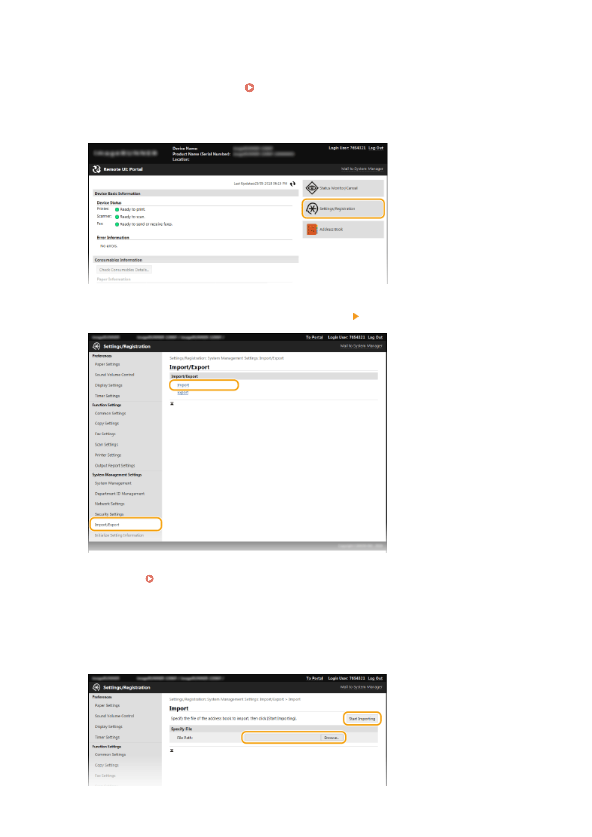Image resolution: width=592 pixels, height=837 pixels.
Task: Click the Import link on Import/Export page
Action: pos(183,385)
